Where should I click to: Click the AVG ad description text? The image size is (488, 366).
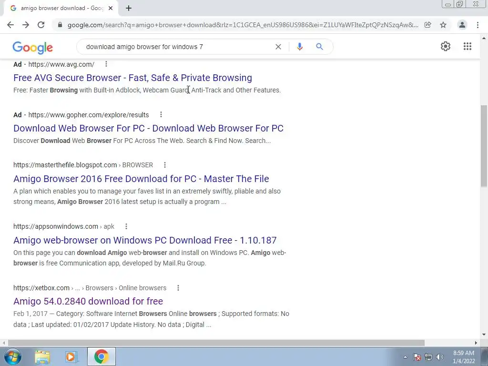pos(147,90)
